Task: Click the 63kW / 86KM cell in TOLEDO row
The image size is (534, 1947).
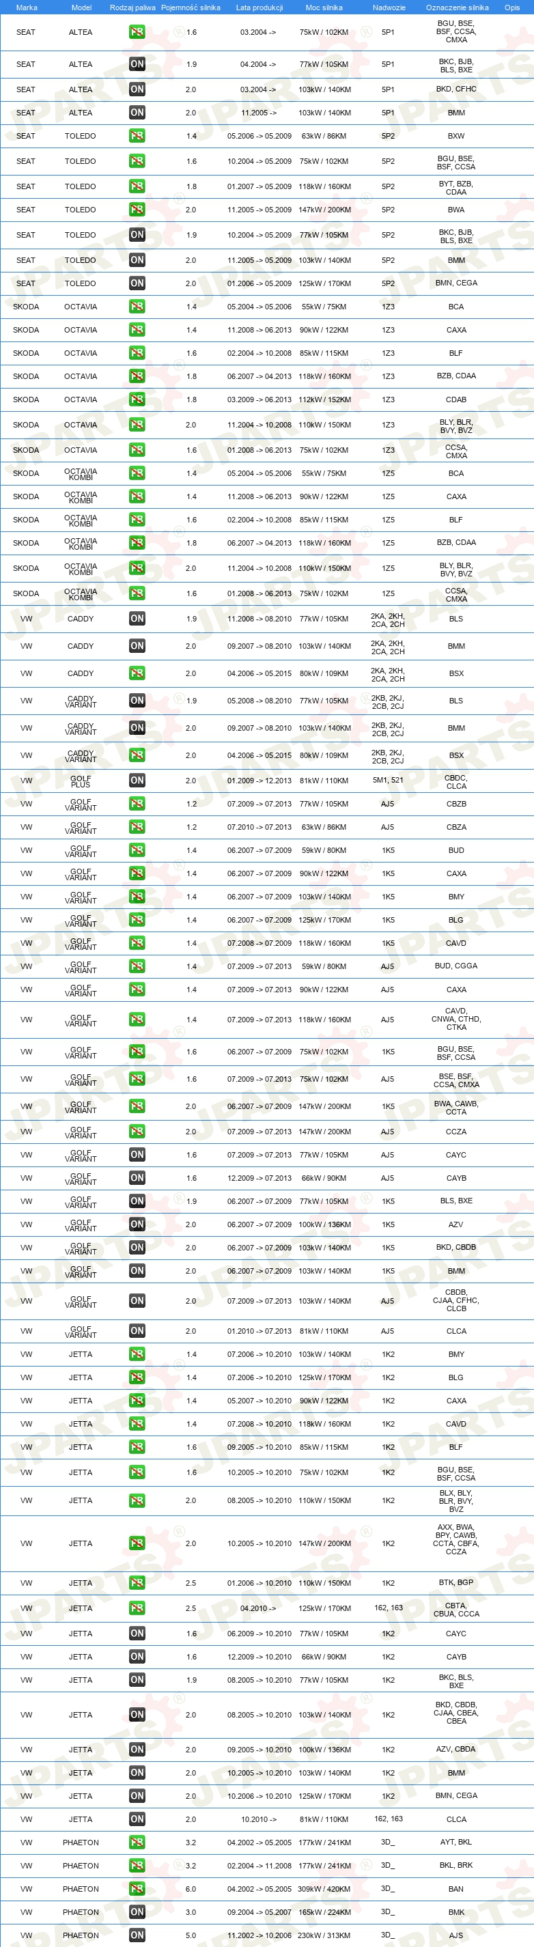Action: tap(324, 136)
